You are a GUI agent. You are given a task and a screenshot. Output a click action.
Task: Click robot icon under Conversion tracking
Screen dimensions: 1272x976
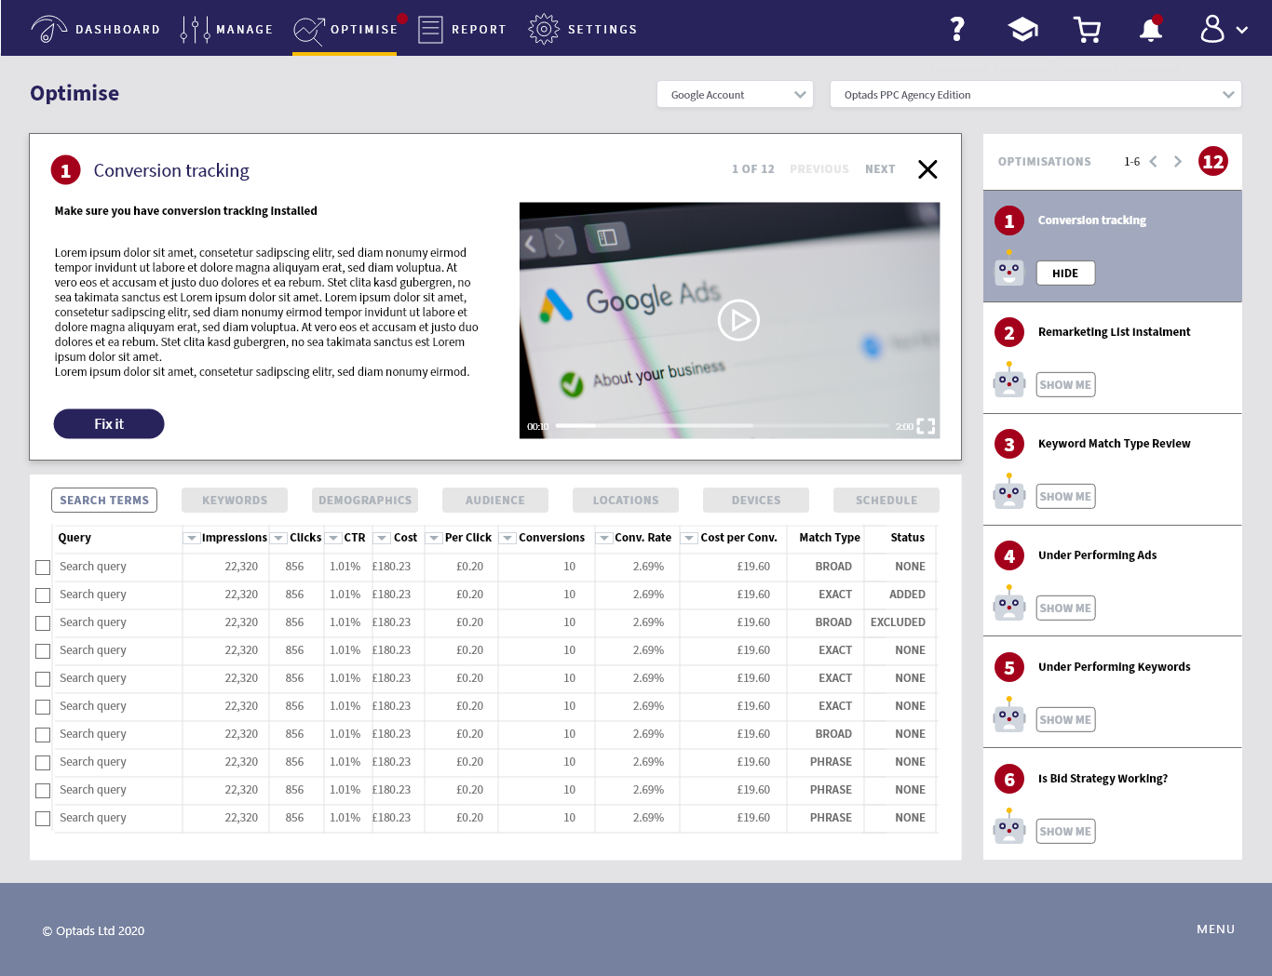(1009, 269)
